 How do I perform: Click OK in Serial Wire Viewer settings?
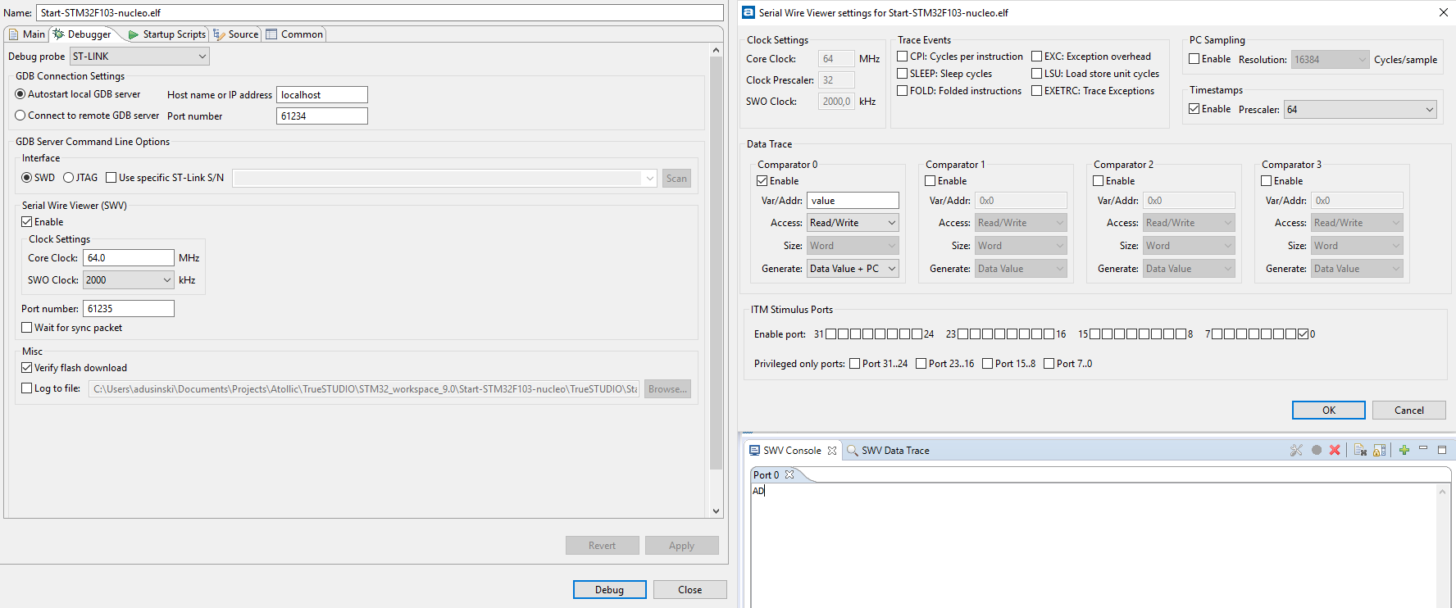click(x=1328, y=411)
